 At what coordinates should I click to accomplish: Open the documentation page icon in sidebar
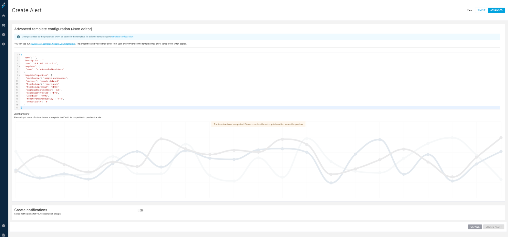pos(4,235)
